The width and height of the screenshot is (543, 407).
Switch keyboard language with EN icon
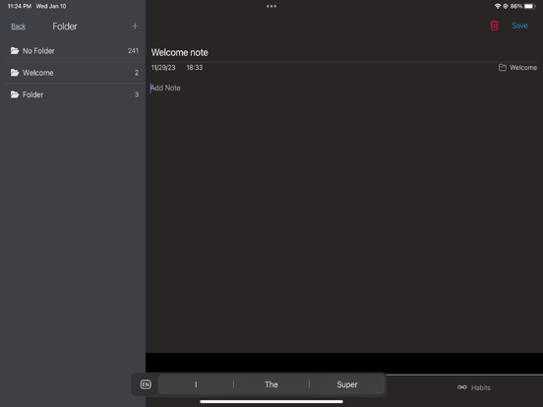(x=146, y=384)
